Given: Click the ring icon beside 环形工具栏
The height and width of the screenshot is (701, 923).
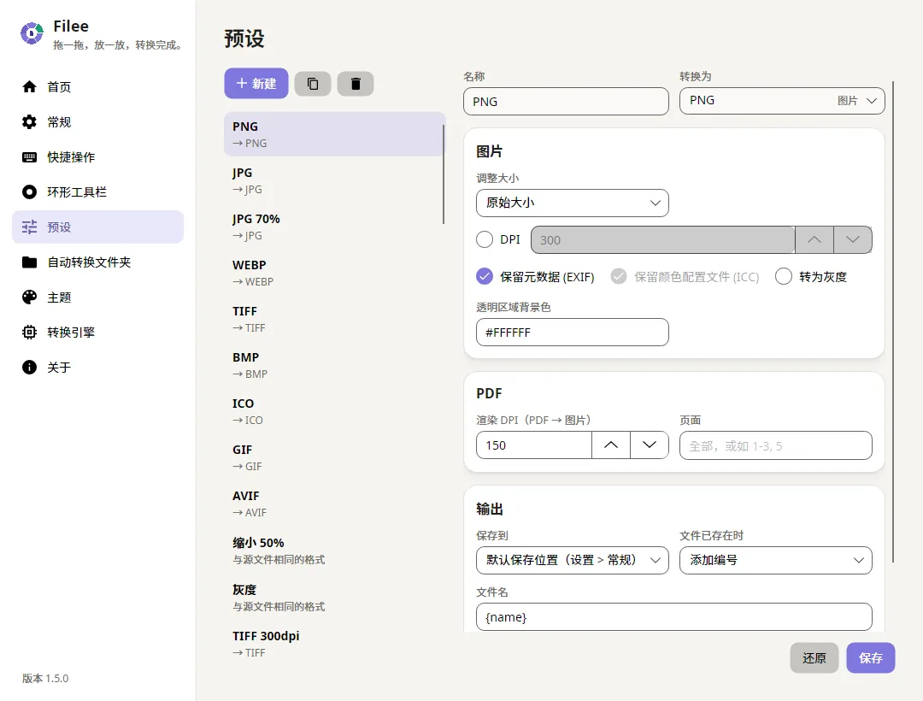Looking at the screenshot, I should tap(29, 191).
